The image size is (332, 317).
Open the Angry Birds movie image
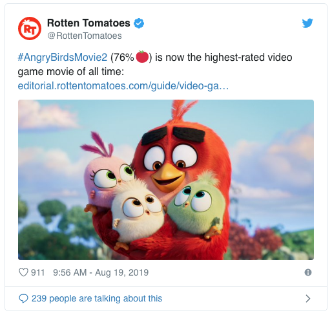166,180
